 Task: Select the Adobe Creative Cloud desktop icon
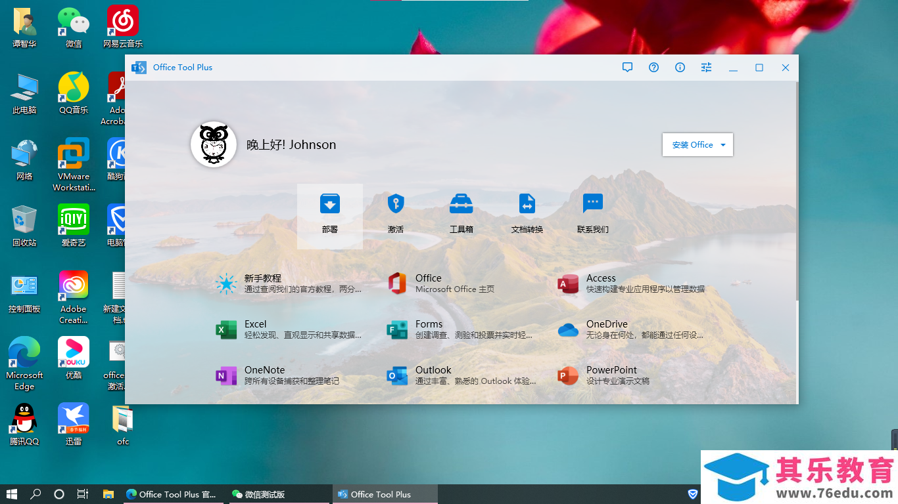(74, 297)
